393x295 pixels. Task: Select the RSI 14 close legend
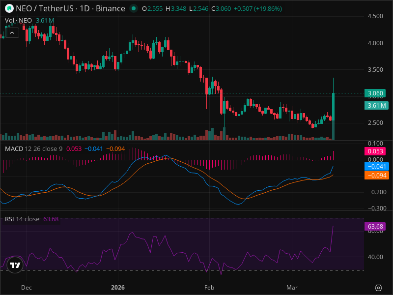22,219
